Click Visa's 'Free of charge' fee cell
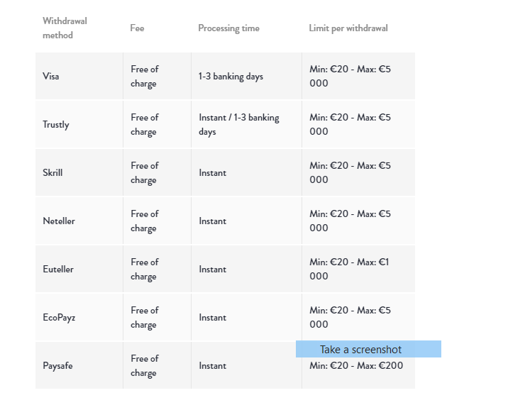This screenshot has height=405, width=508. [157, 76]
